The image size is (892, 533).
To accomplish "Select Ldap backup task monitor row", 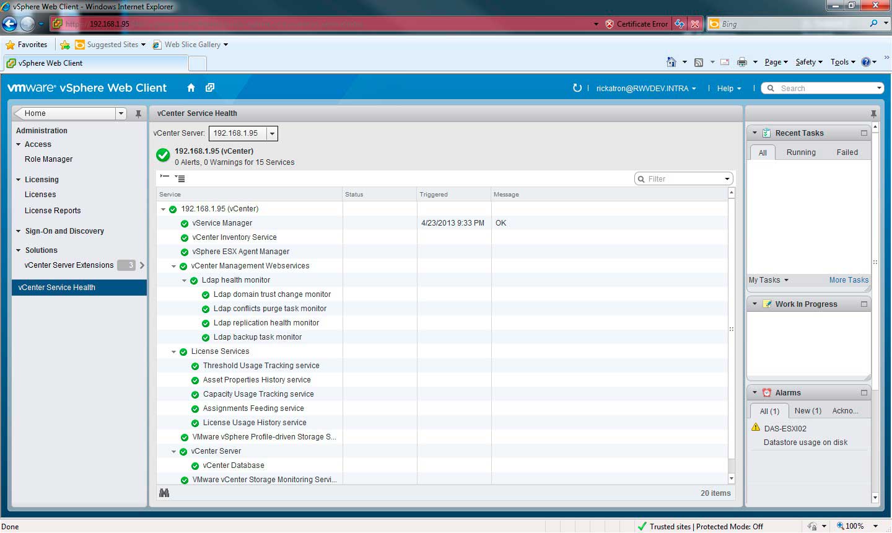I will (x=442, y=337).
